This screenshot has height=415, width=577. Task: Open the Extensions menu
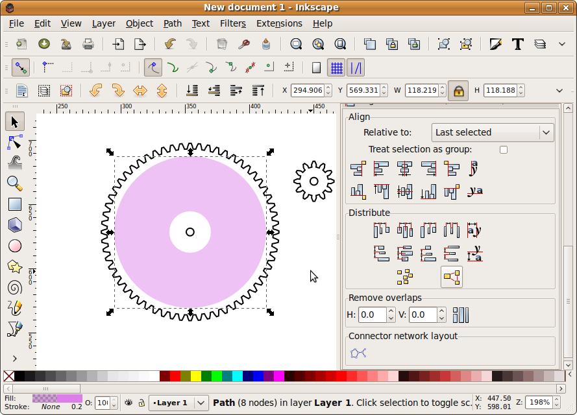pos(279,23)
